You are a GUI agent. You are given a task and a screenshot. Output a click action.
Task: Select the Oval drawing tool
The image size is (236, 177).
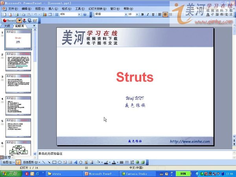click(59, 162)
